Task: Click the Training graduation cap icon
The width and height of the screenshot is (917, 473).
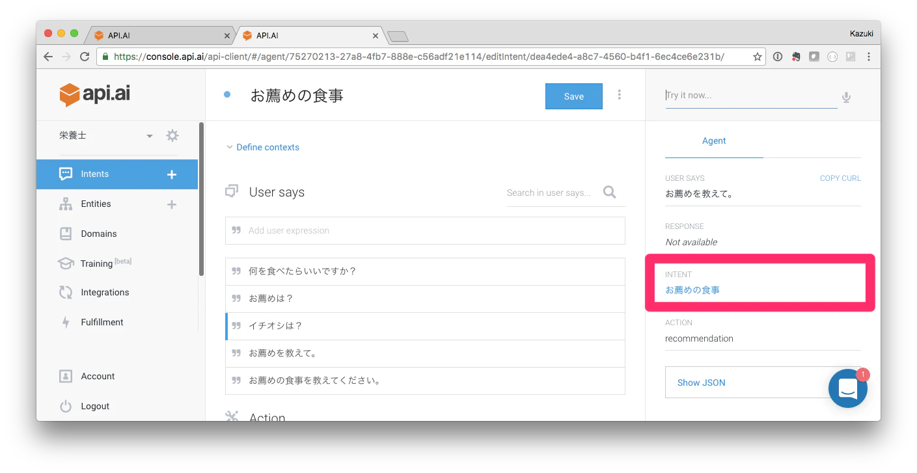Action: coord(66,264)
